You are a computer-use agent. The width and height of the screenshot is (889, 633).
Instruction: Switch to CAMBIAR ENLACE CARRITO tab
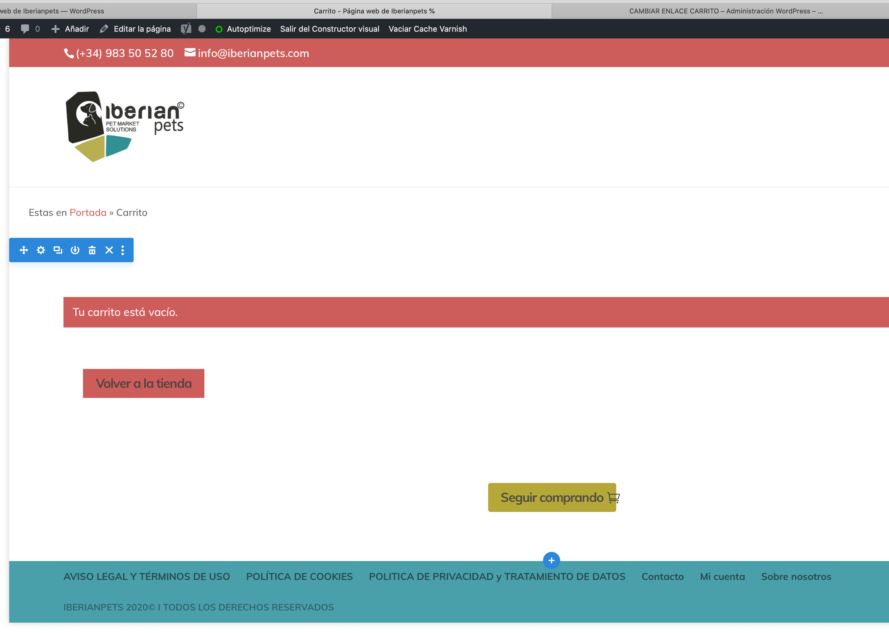coord(721,11)
